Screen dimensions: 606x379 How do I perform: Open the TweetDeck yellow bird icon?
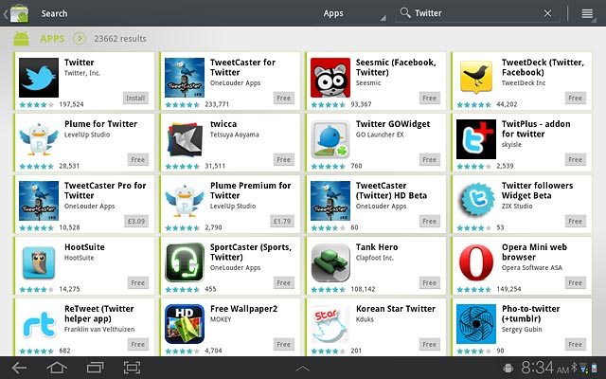(476, 78)
